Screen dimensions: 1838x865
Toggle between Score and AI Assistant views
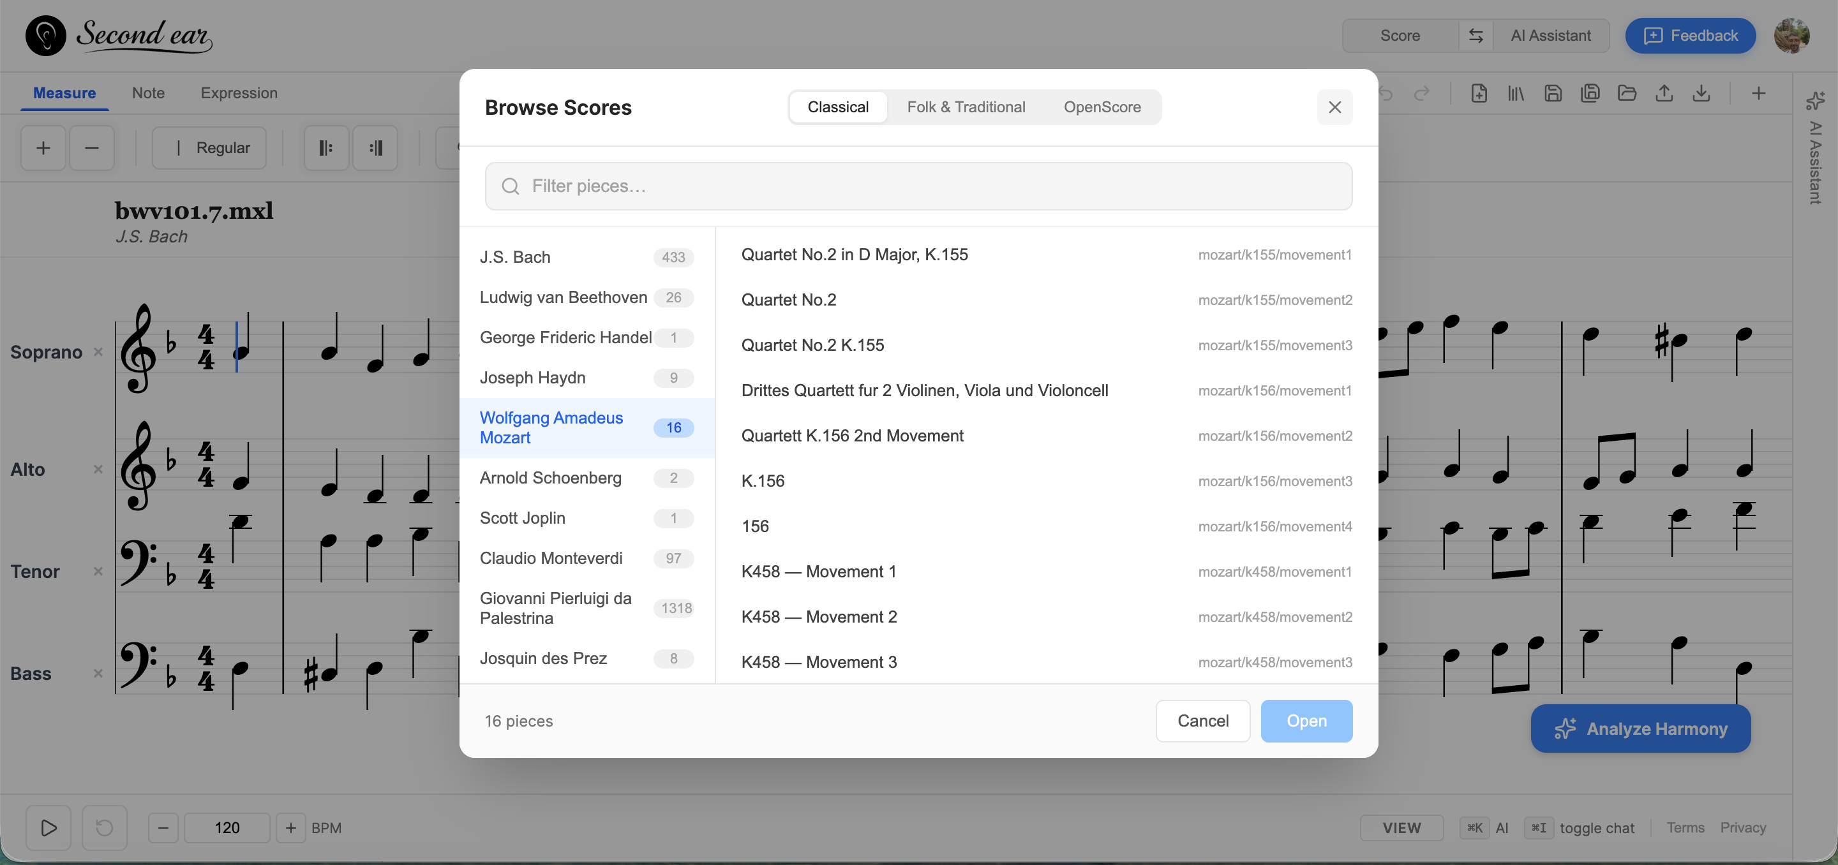[1476, 35]
